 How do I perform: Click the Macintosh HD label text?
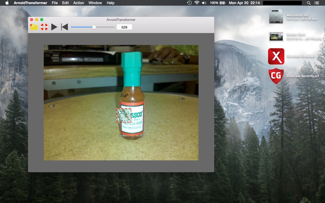[297, 15]
